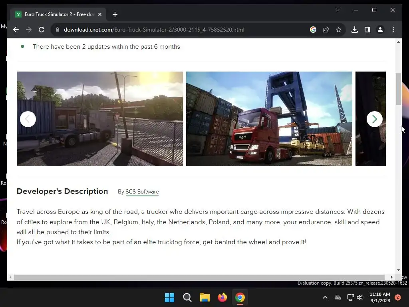Image resolution: width=409 pixels, height=307 pixels.
Task: Go back to the previous page
Action: (16, 30)
